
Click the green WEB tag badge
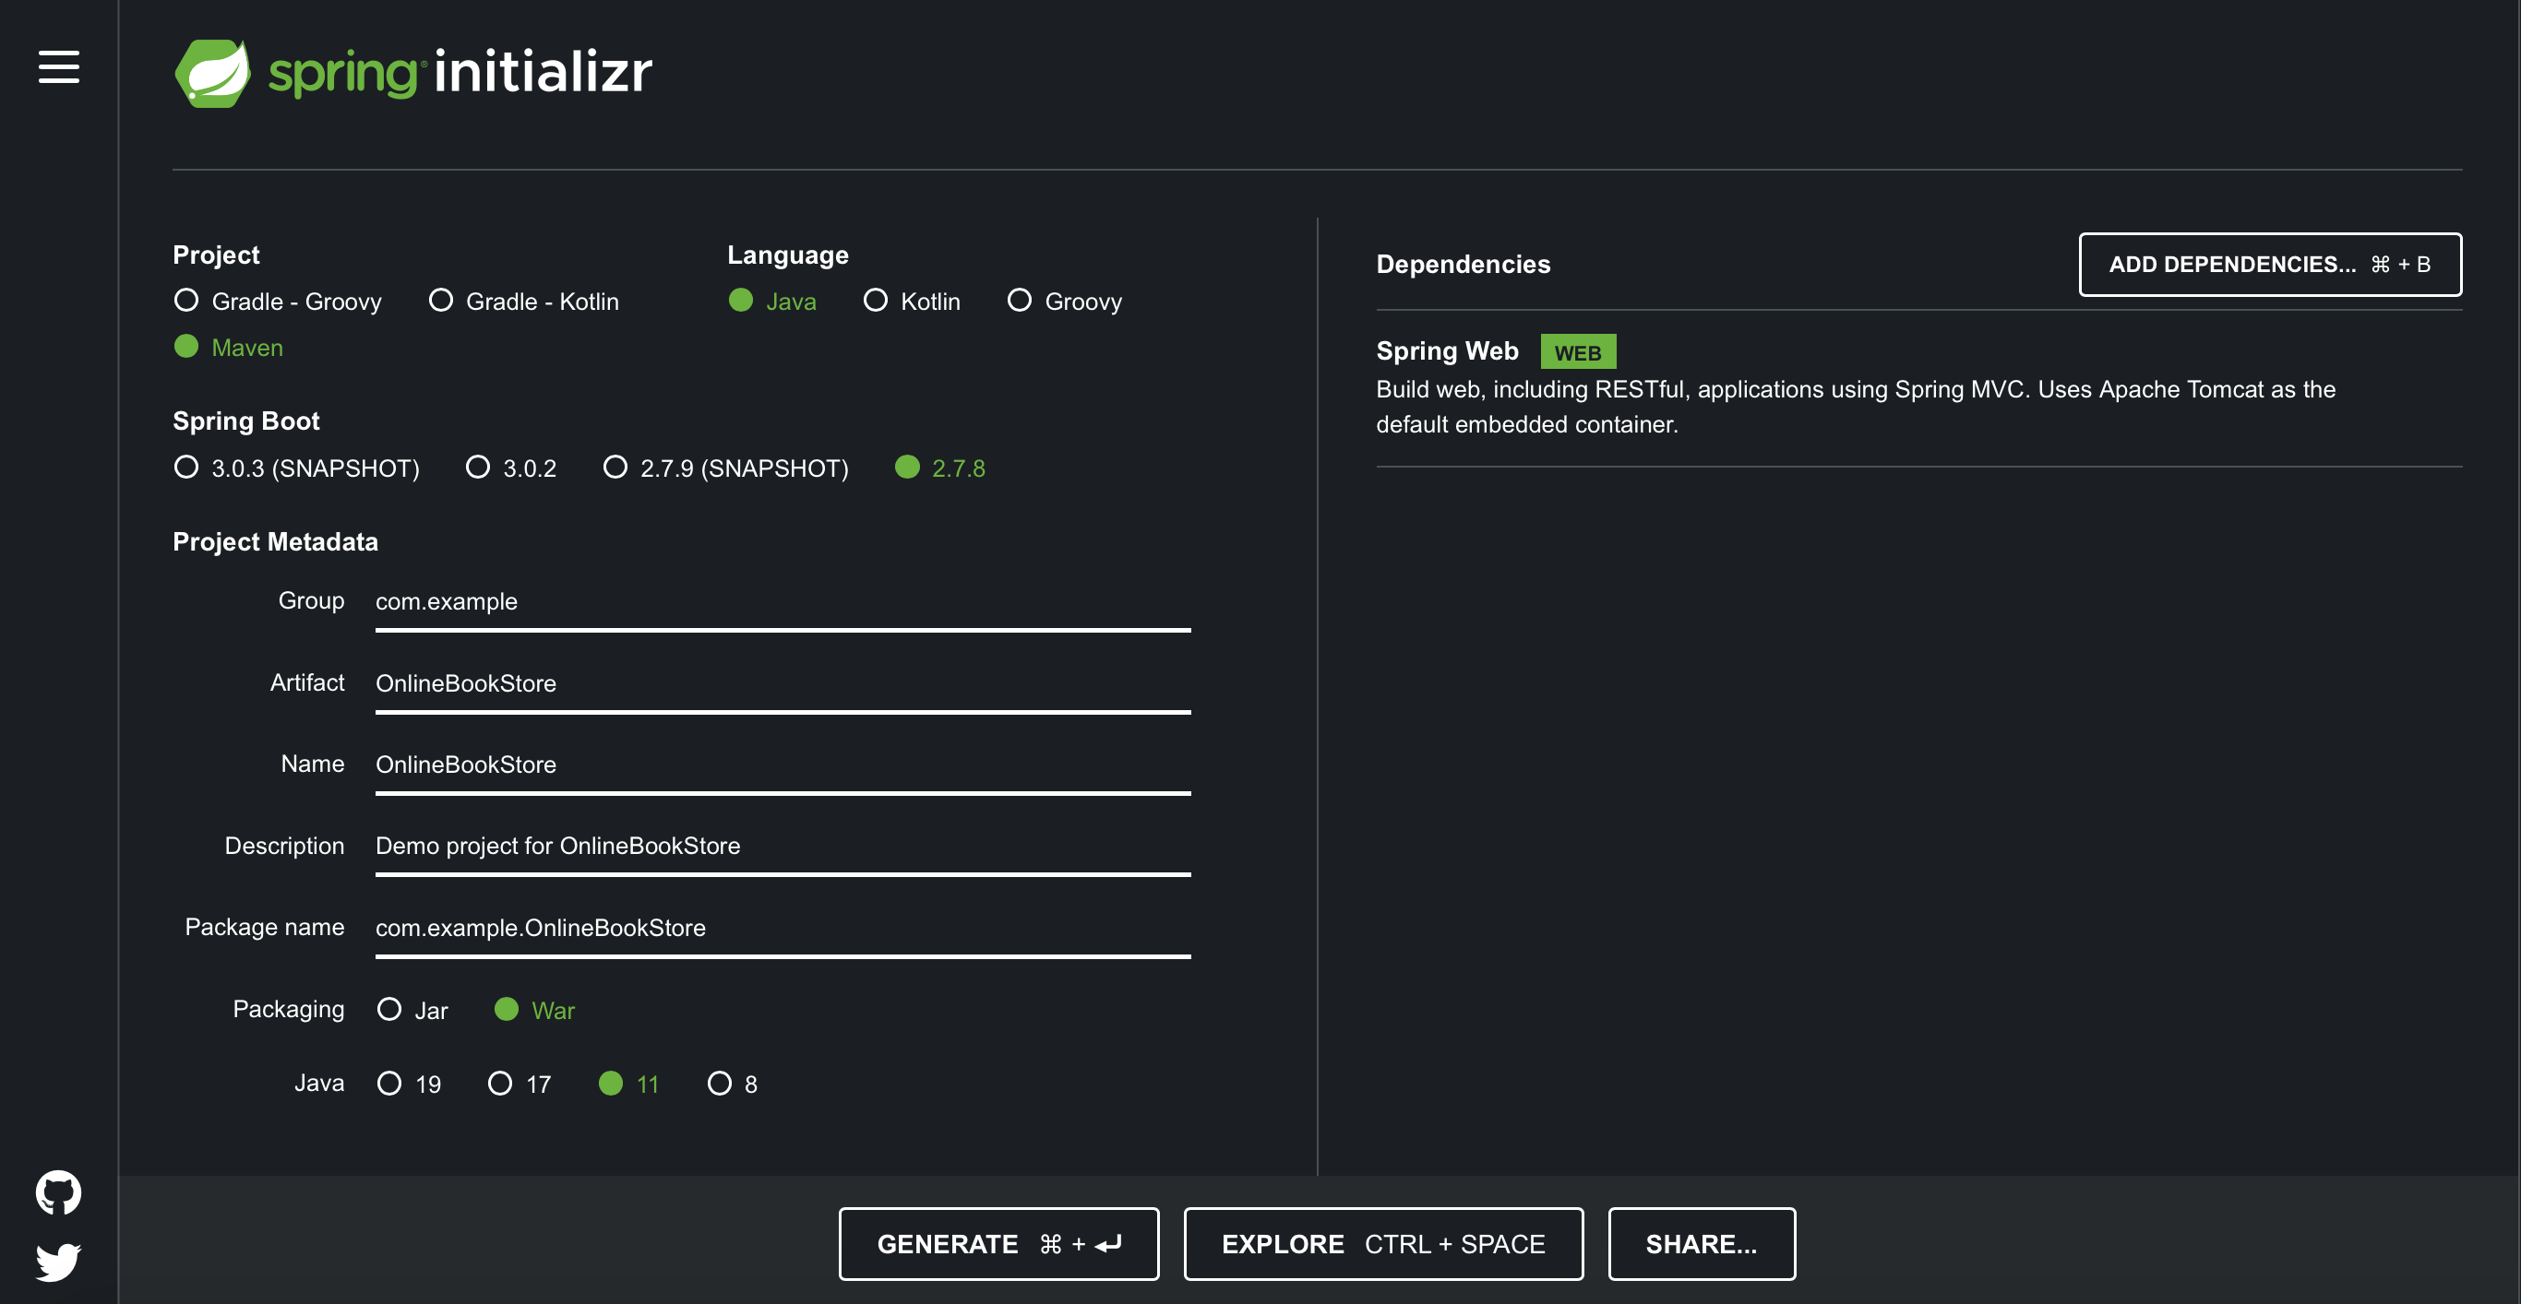click(1577, 352)
